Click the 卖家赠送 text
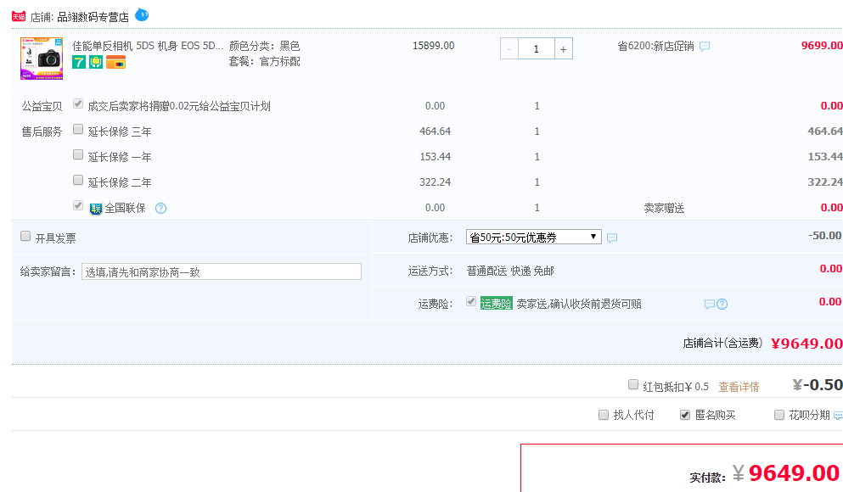The width and height of the screenshot is (843, 492). point(664,209)
